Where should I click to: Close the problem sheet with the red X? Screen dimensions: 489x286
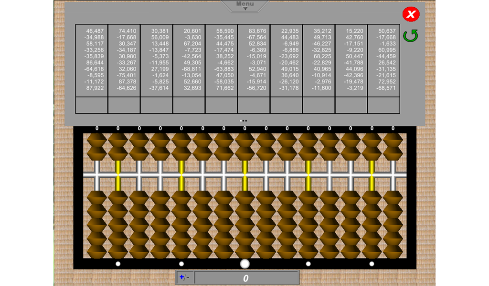411,14
